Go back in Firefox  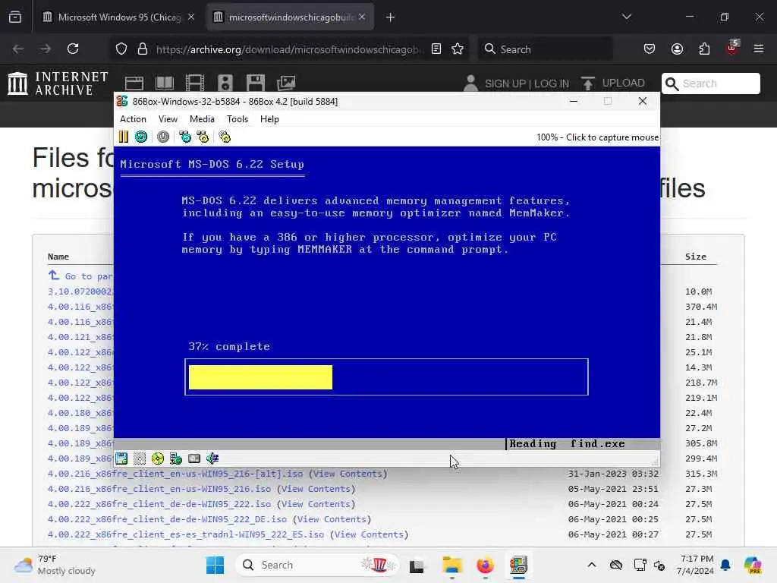coord(18,49)
